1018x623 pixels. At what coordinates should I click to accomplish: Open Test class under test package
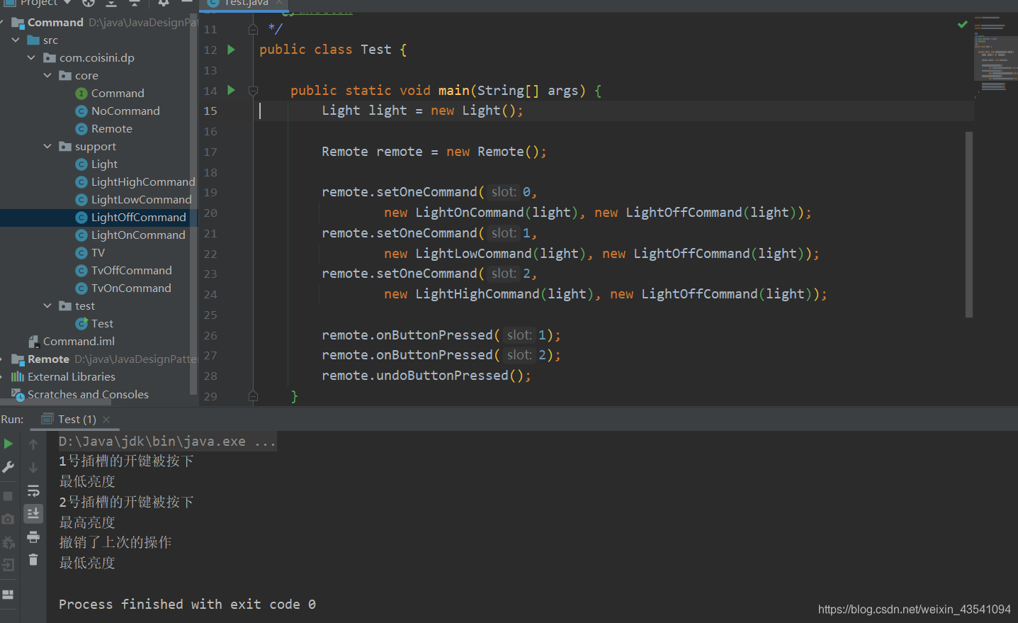102,324
